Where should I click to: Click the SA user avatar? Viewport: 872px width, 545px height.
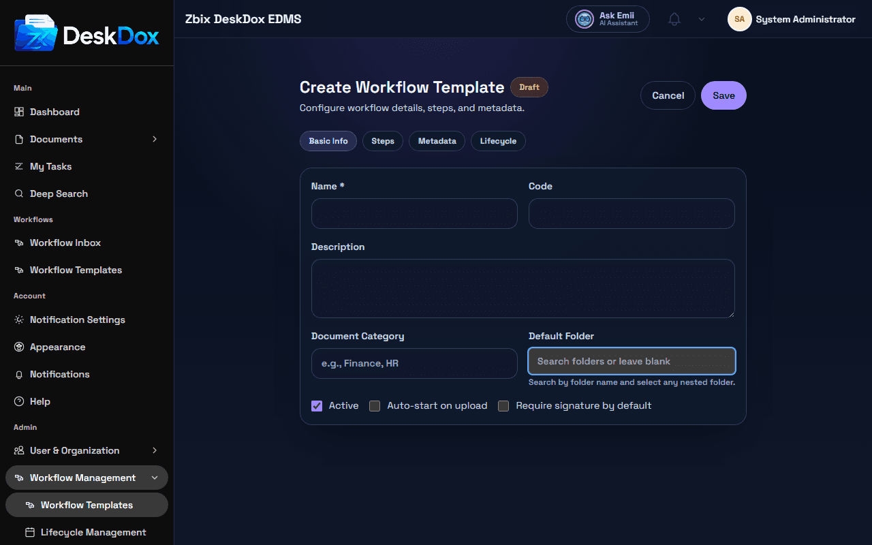[x=739, y=19]
